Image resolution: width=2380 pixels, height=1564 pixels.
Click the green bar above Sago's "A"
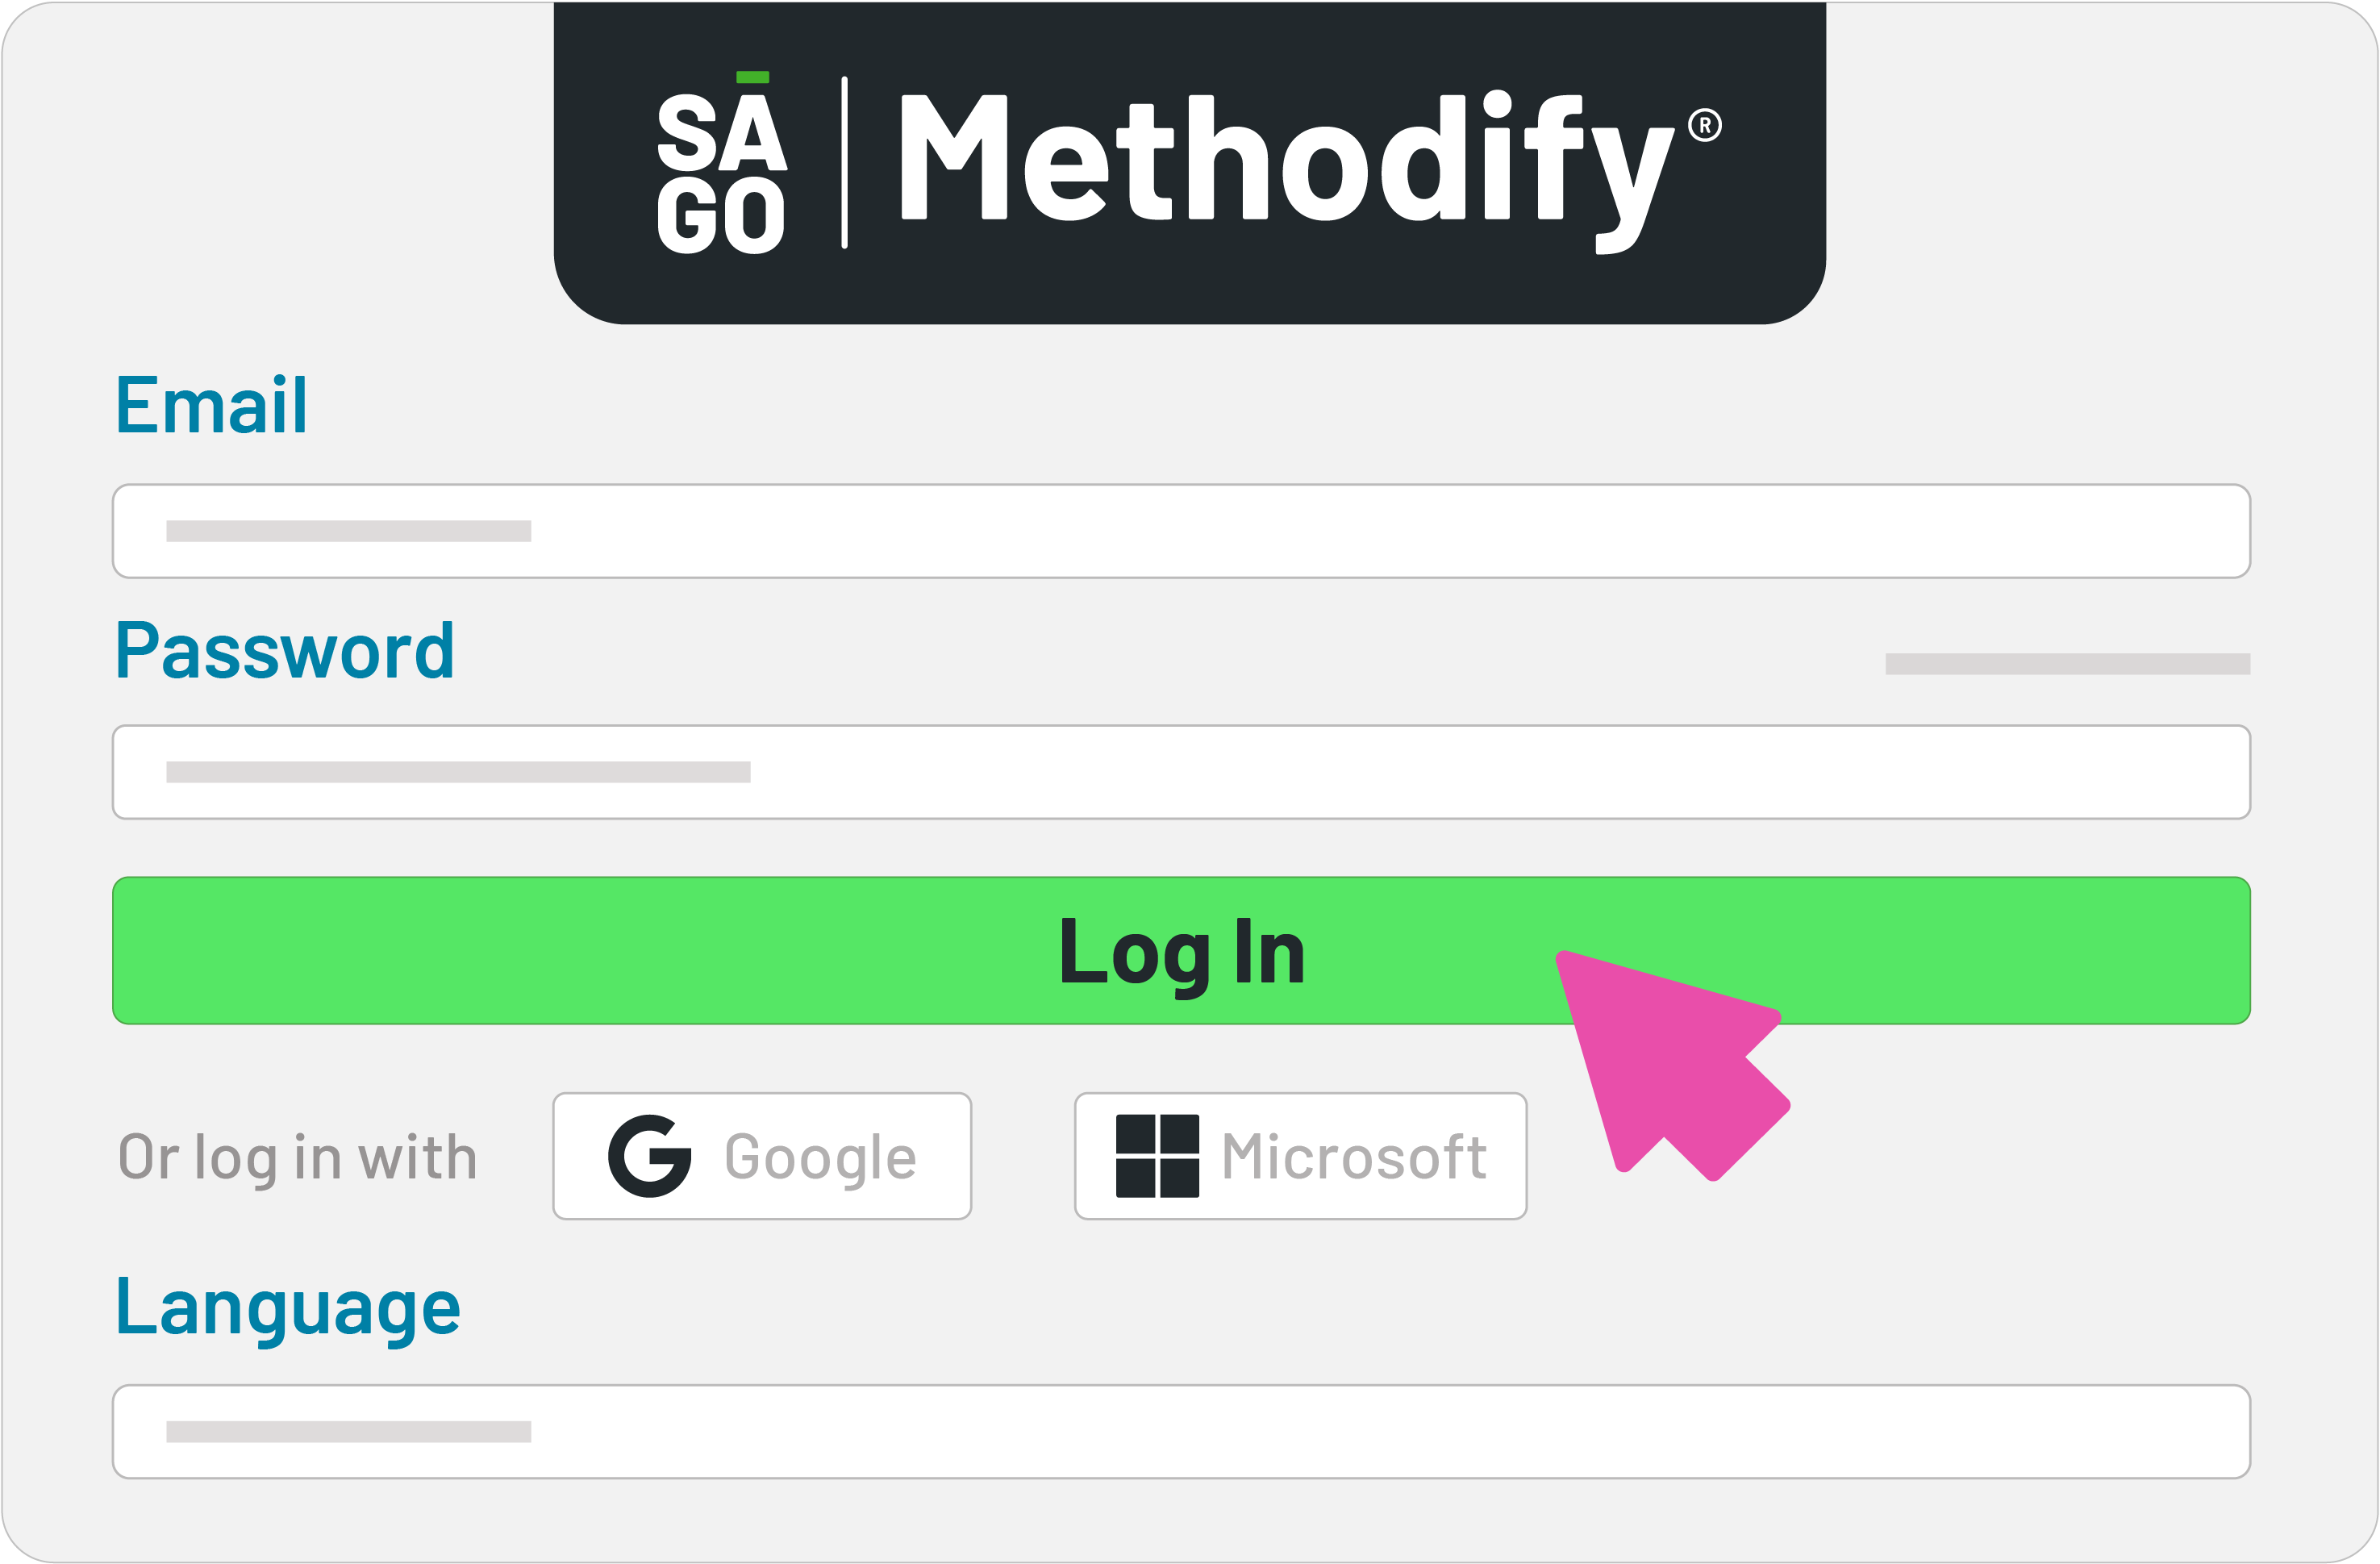pyautogui.click(x=752, y=77)
